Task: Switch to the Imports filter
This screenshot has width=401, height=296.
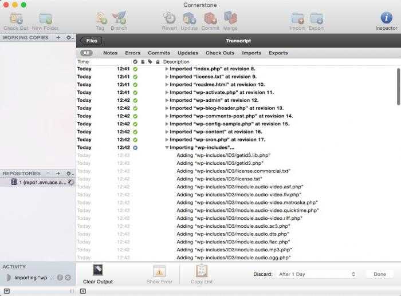Action: coord(251,53)
